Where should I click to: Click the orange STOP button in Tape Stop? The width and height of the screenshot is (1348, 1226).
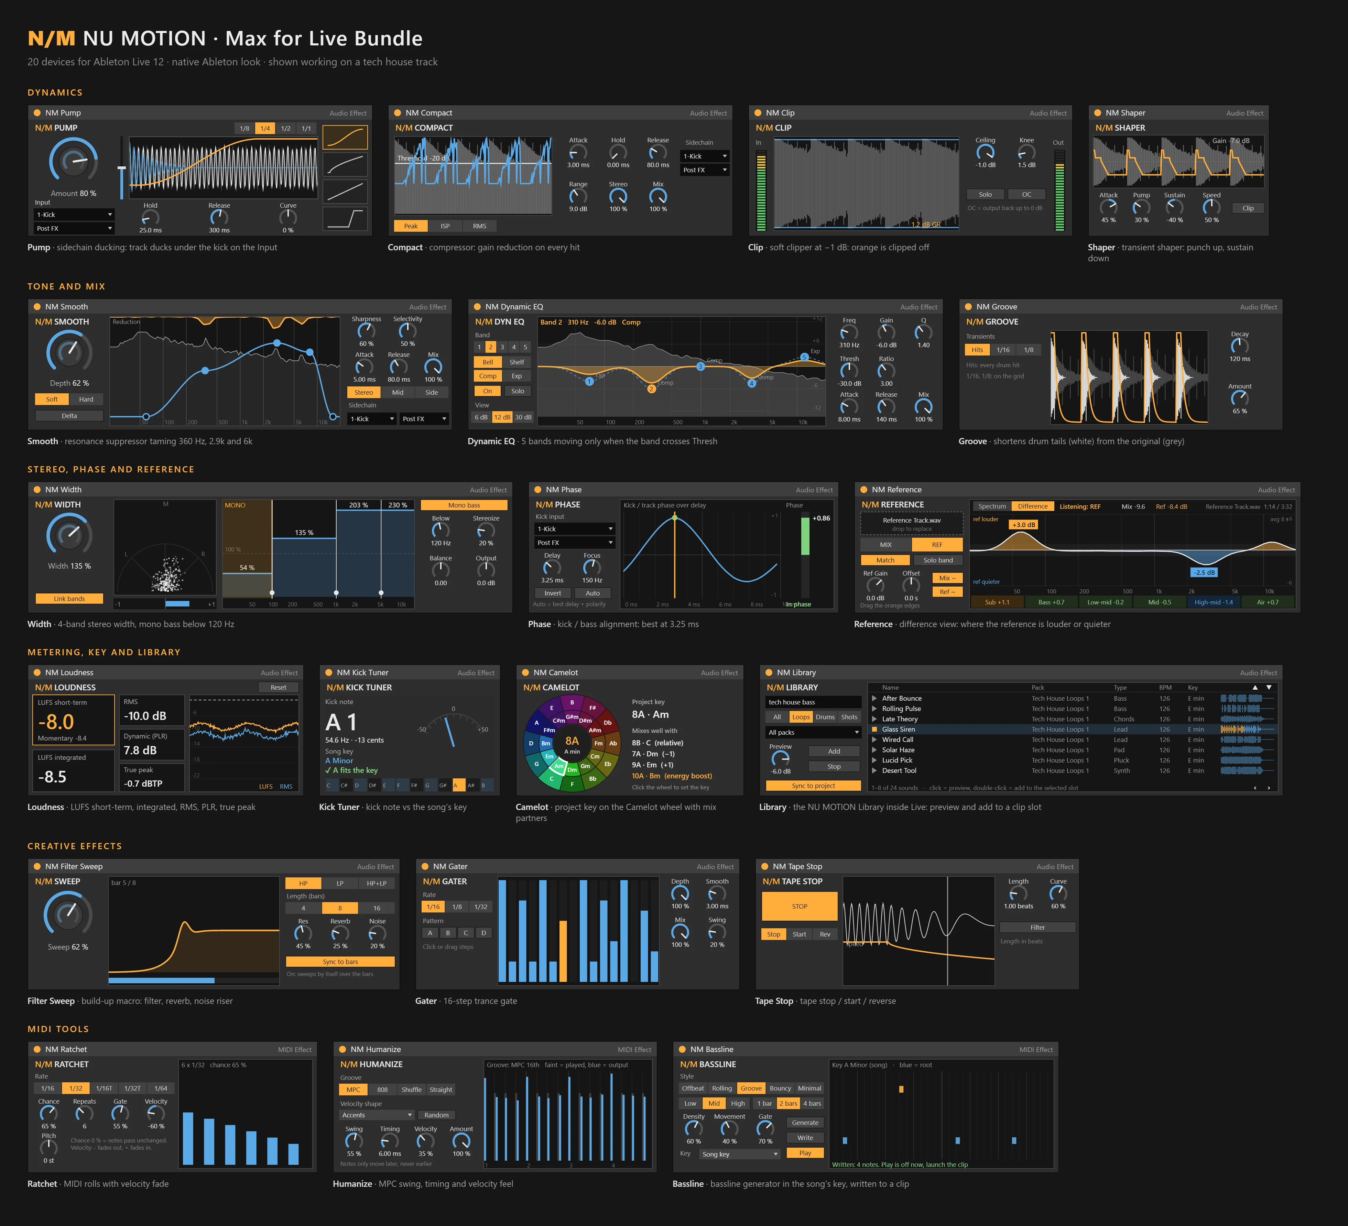[800, 907]
